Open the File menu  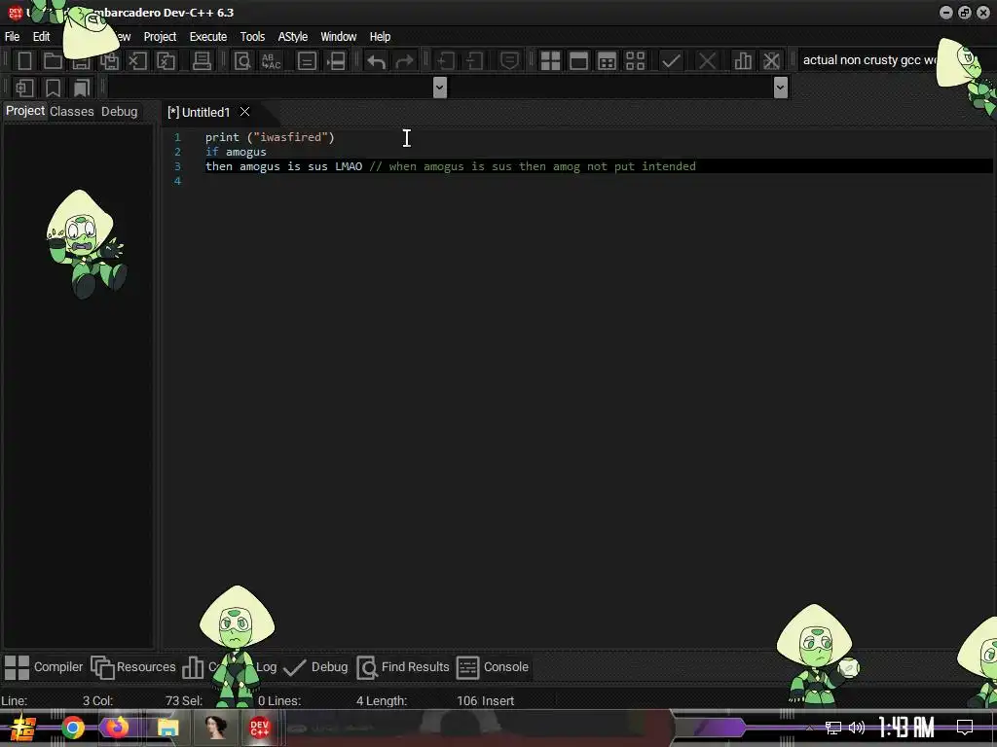[12, 36]
